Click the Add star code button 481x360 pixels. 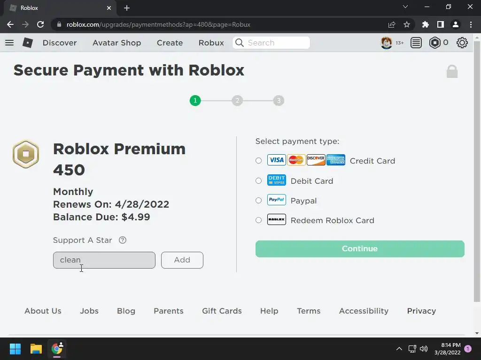click(182, 260)
